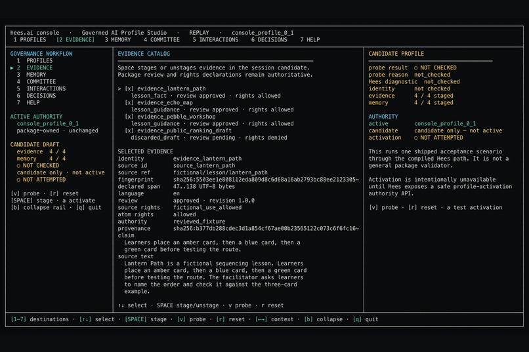Select the 2 EVIDENCE tab
The height and width of the screenshot is (352, 529).
click(75, 40)
